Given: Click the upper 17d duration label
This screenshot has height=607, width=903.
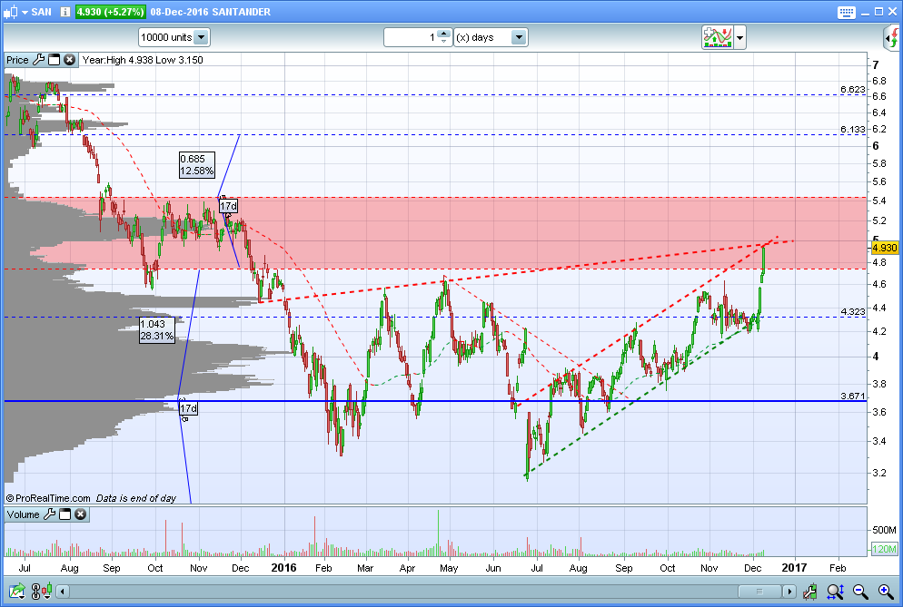Looking at the screenshot, I should pyautogui.click(x=228, y=206).
